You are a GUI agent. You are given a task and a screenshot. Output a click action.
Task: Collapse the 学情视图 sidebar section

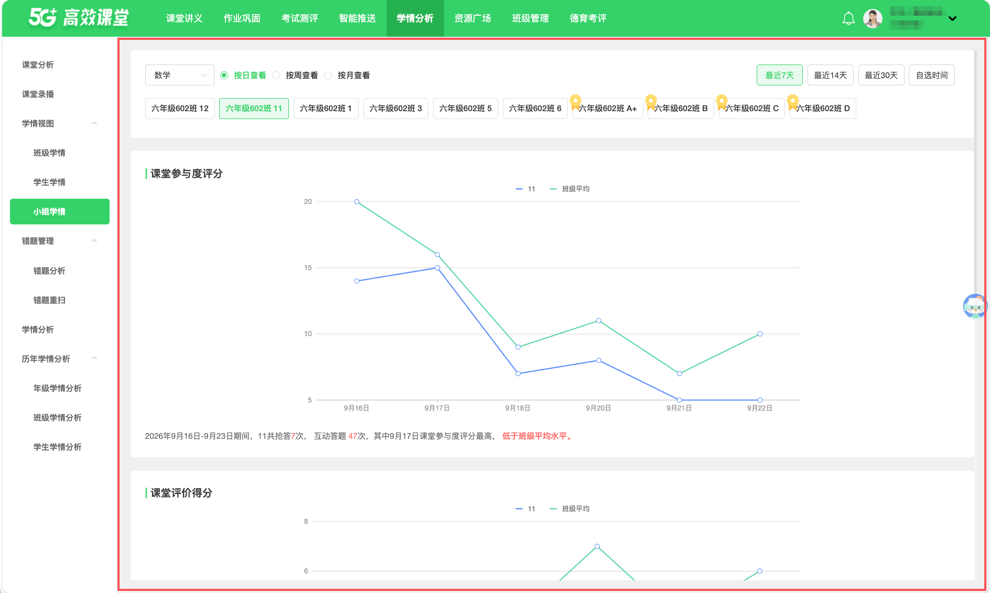pos(94,123)
